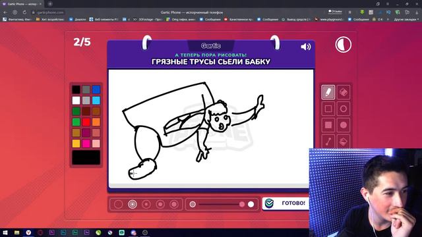This screenshot has height=237, width=422.
Task: Select the hot pink color swatch
Action: [x=86, y=144]
